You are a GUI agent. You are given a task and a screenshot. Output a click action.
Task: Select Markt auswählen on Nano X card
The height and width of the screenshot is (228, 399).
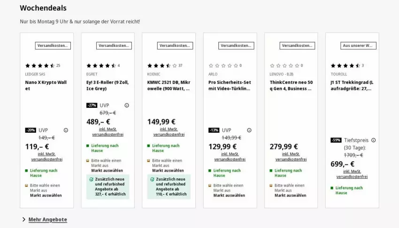click(46, 195)
